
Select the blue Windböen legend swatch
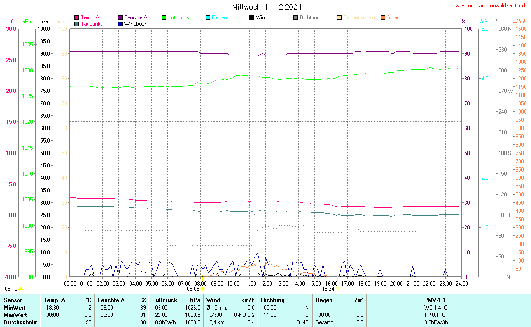pos(120,23)
